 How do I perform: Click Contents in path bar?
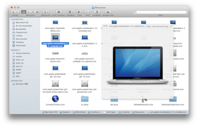pyautogui.click(x=124, y=112)
